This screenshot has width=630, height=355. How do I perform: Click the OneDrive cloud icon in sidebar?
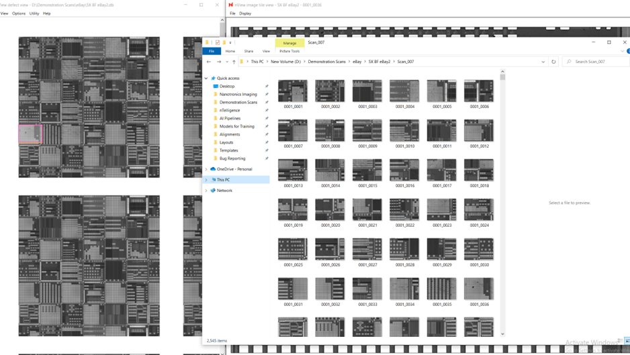point(213,169)
